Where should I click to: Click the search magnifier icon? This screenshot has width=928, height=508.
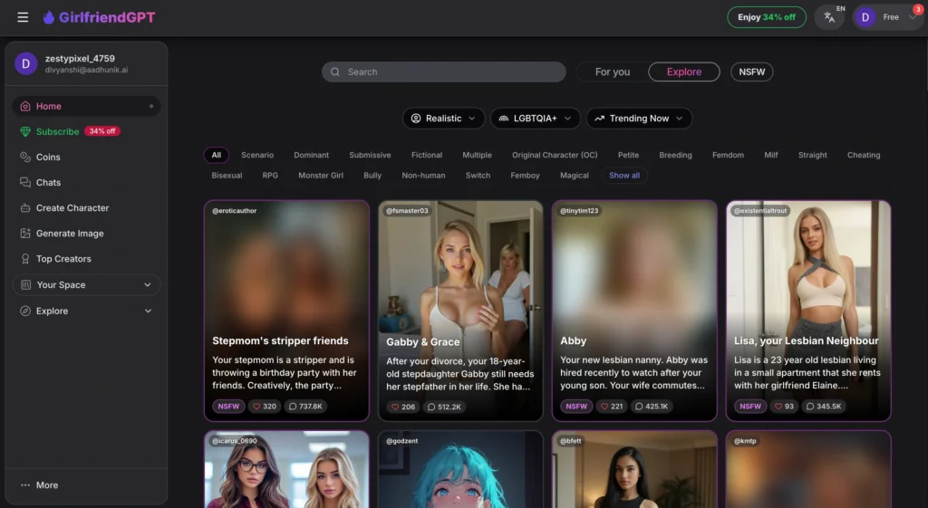click(335, 72)
